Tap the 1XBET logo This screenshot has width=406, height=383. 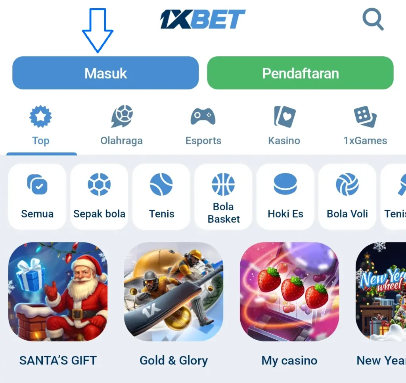pyautogui.click(x=203, y=19)
